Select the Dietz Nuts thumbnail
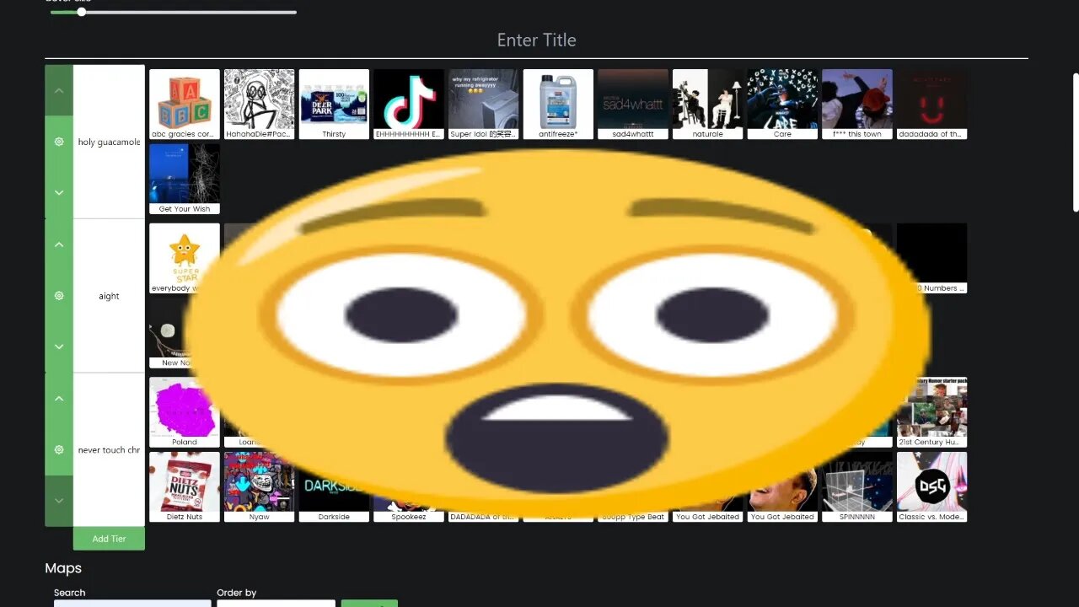The height and width of the screenshot is (607, 1079). [185, 487]
